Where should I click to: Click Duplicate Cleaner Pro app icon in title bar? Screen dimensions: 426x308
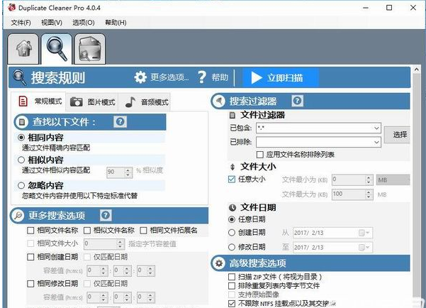11,8
